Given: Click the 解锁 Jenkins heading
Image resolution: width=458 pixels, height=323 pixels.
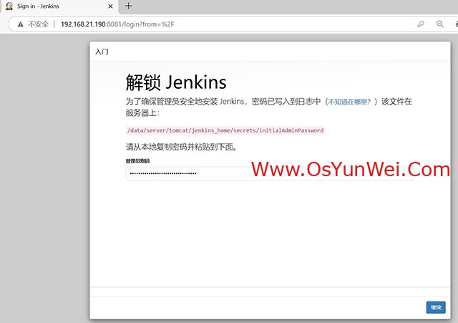Looking at the screenshot, I should point(176,82).
